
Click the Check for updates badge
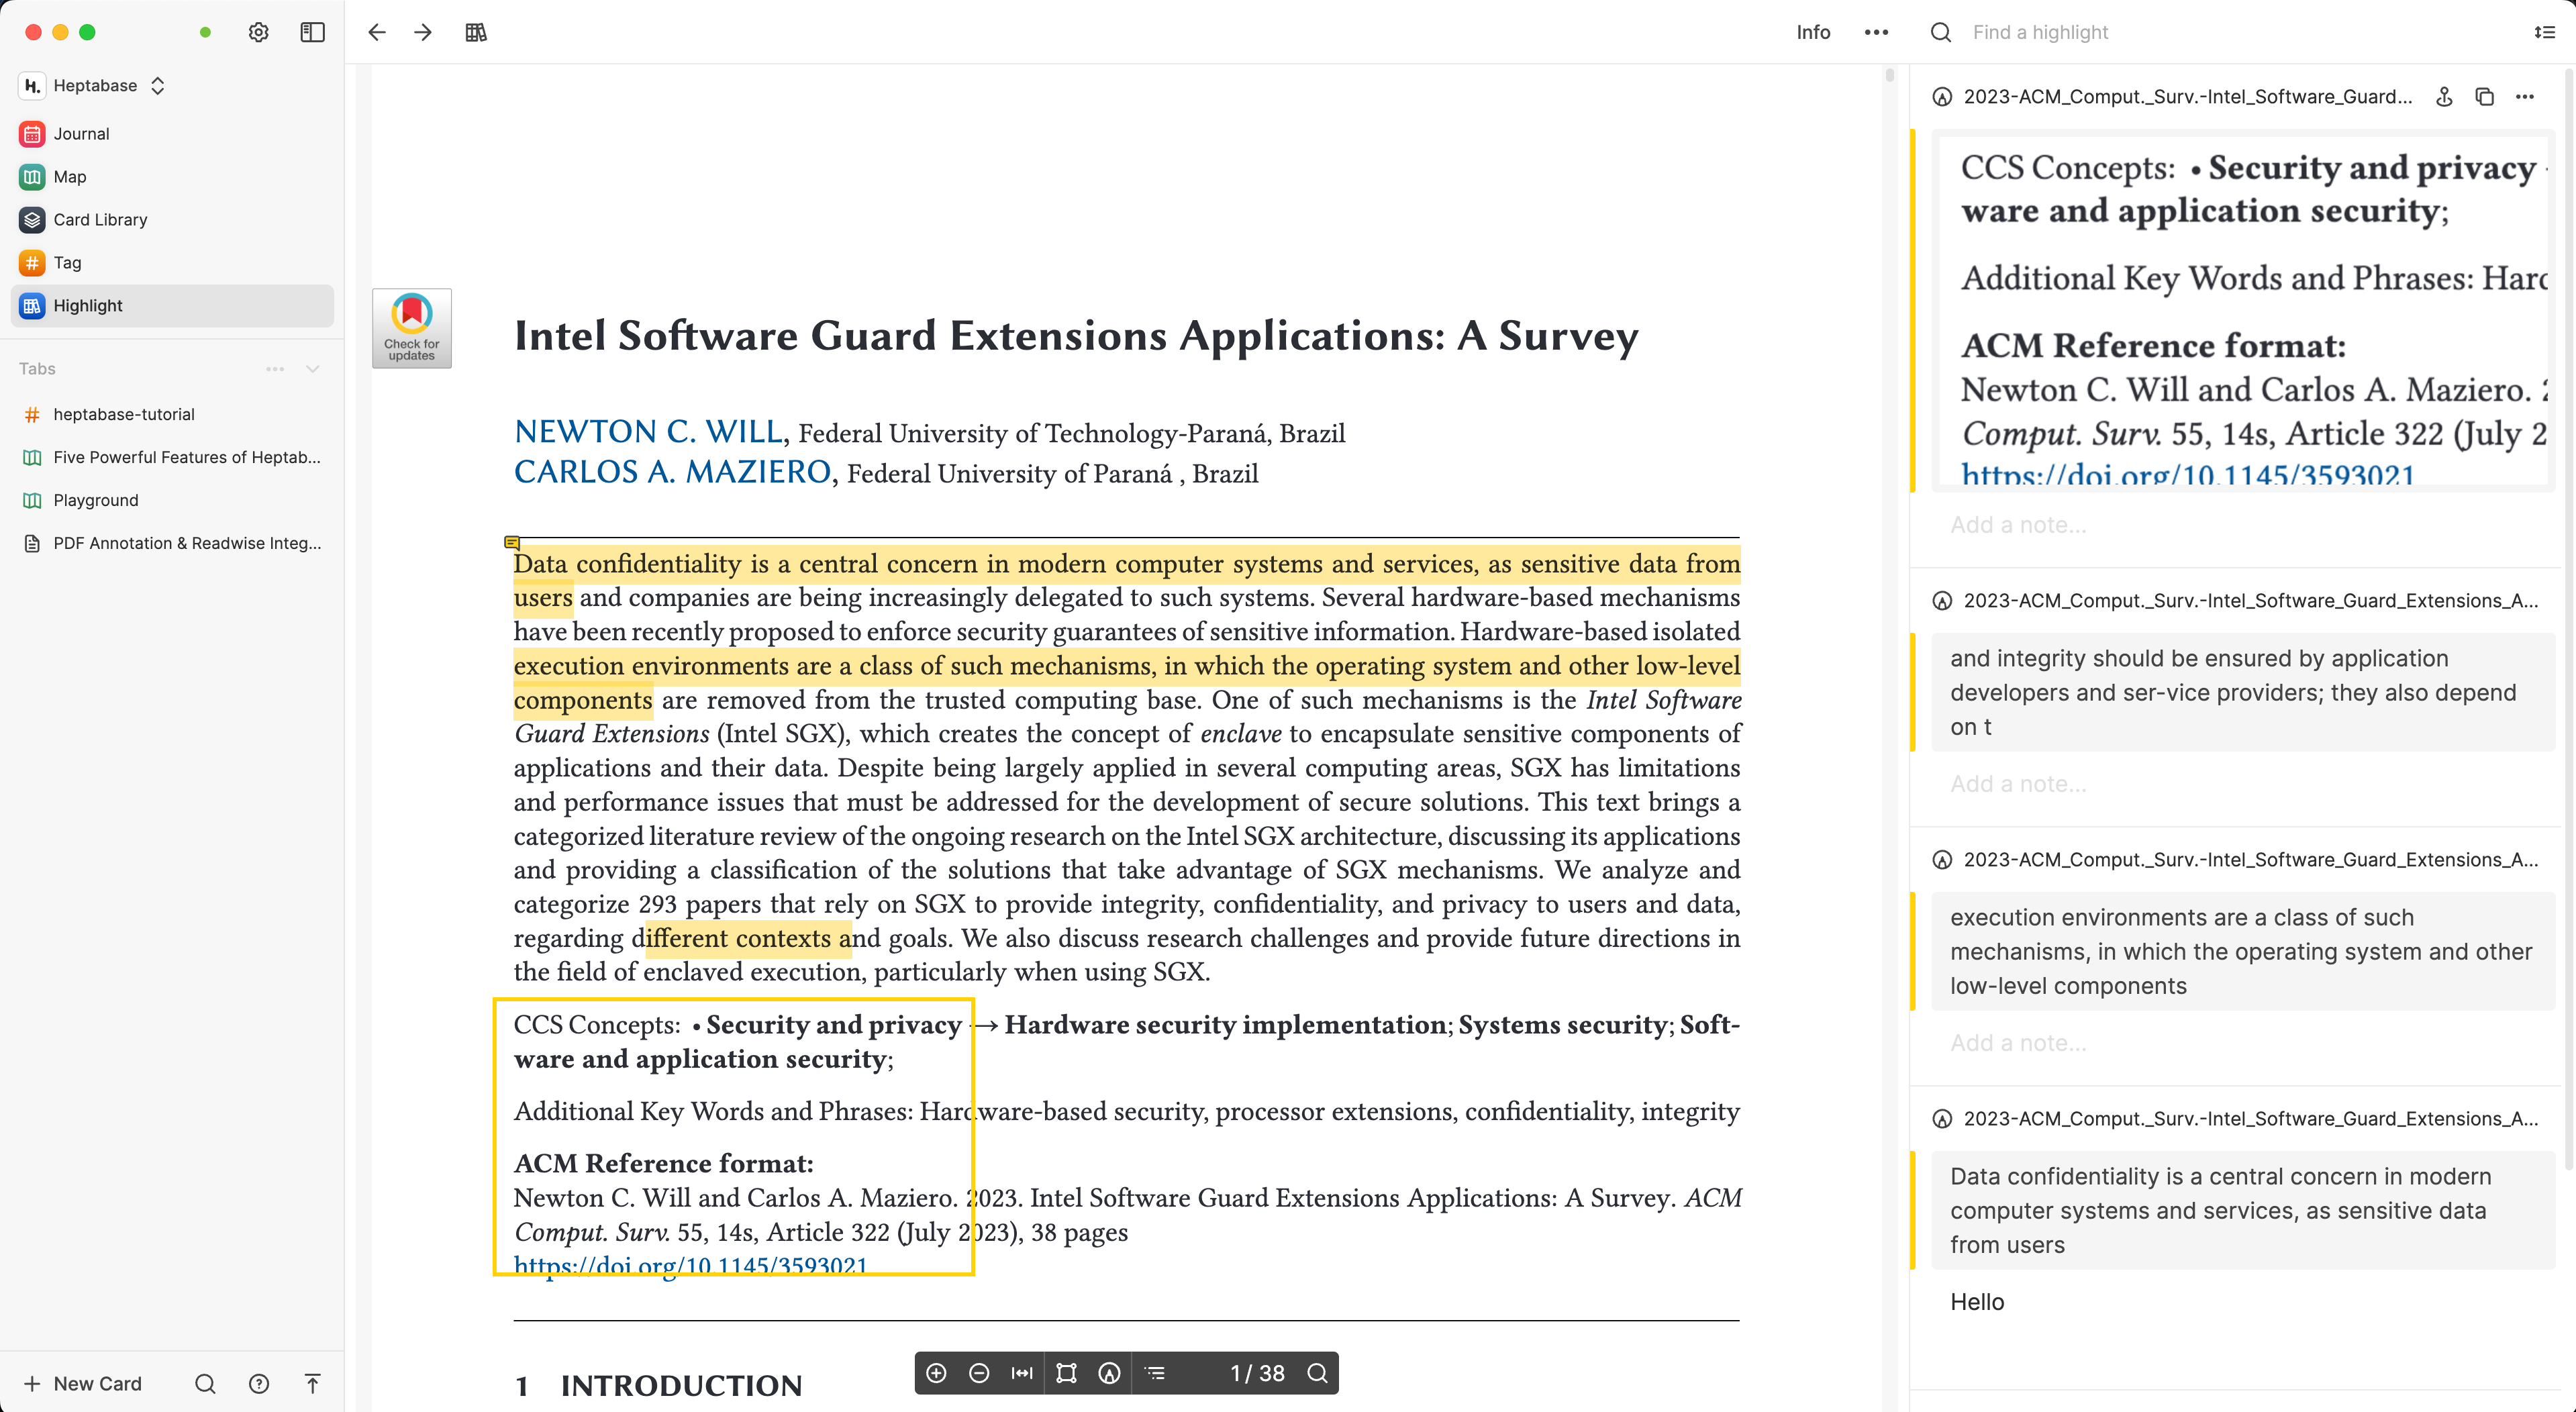coord(411,328)
